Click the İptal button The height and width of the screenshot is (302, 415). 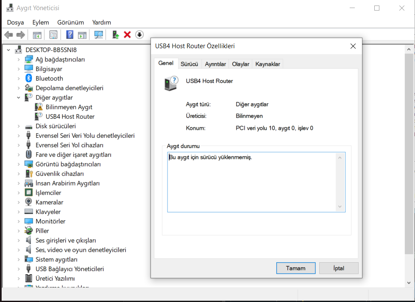pos(339,268)
